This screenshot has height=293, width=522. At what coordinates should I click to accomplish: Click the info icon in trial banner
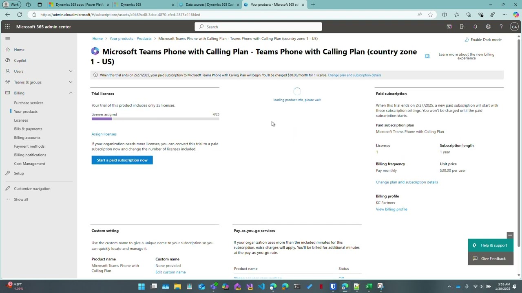95,75
